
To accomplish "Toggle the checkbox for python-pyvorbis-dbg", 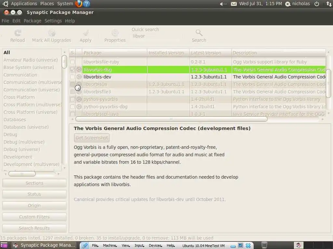I will click(x=73, y=106).
